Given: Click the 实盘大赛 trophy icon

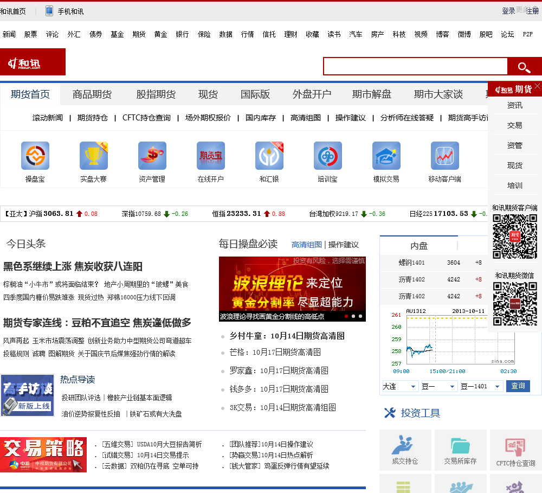Looking at the screenshot, I should click(x=94, y=156).
